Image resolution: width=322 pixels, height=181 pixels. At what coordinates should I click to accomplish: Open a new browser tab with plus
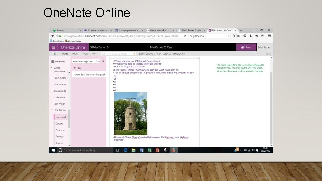[241, 30]
